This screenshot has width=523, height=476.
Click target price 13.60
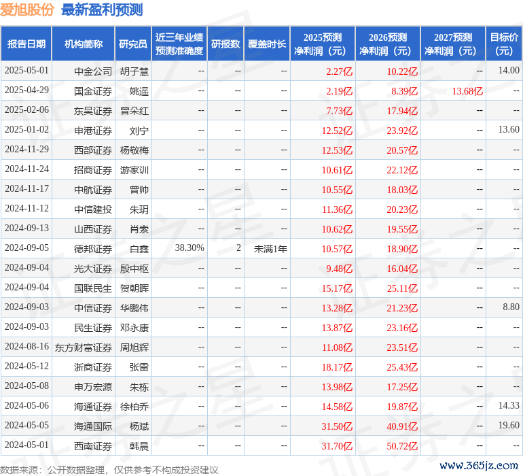coord(509,129)
